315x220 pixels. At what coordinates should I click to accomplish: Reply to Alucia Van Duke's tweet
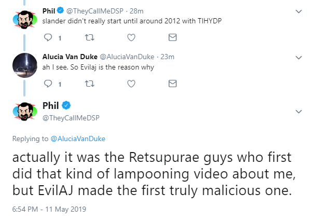pyautogui.click(x=48, y=84)
